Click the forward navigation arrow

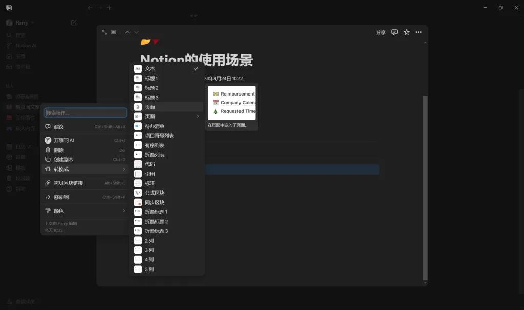click(100, 8)
